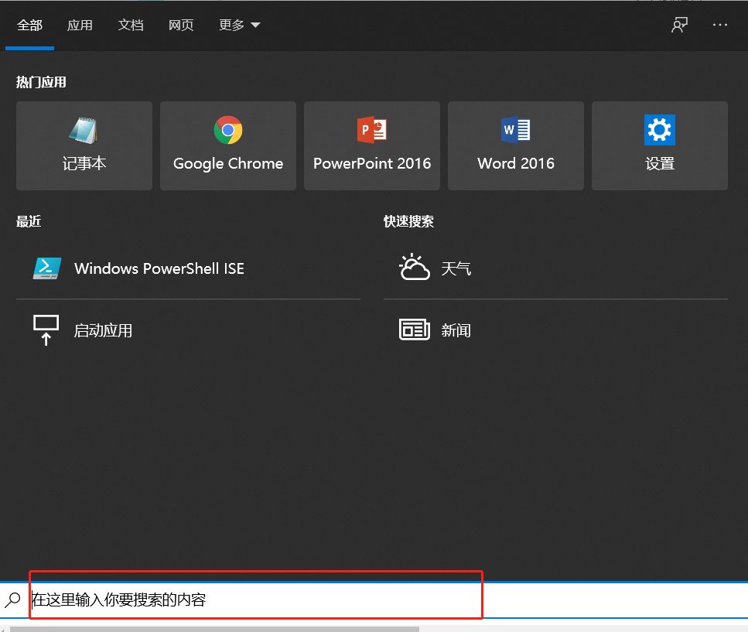Switch to the 应用 (Apps) tab
The image size is (748, 632).
point(80,26)
